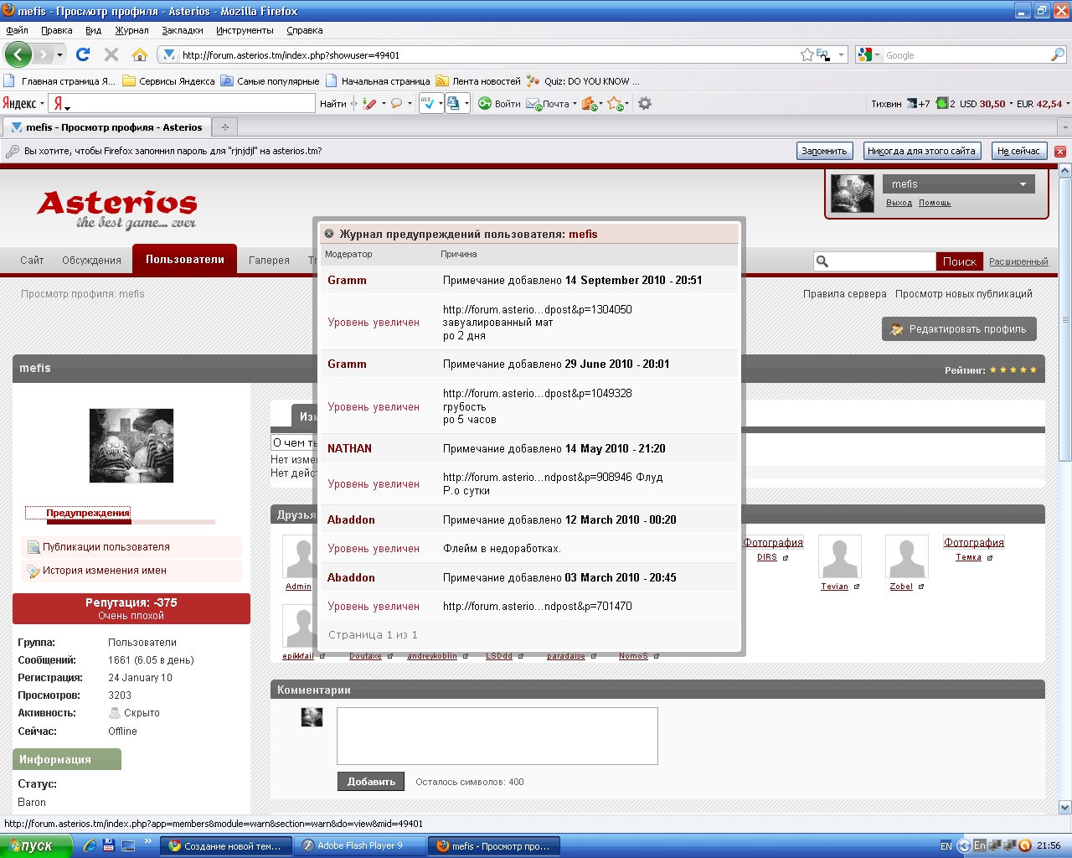Open Yandex text highlighter pencil icon
Screen dimensions: 1072x858
(370, 104)
